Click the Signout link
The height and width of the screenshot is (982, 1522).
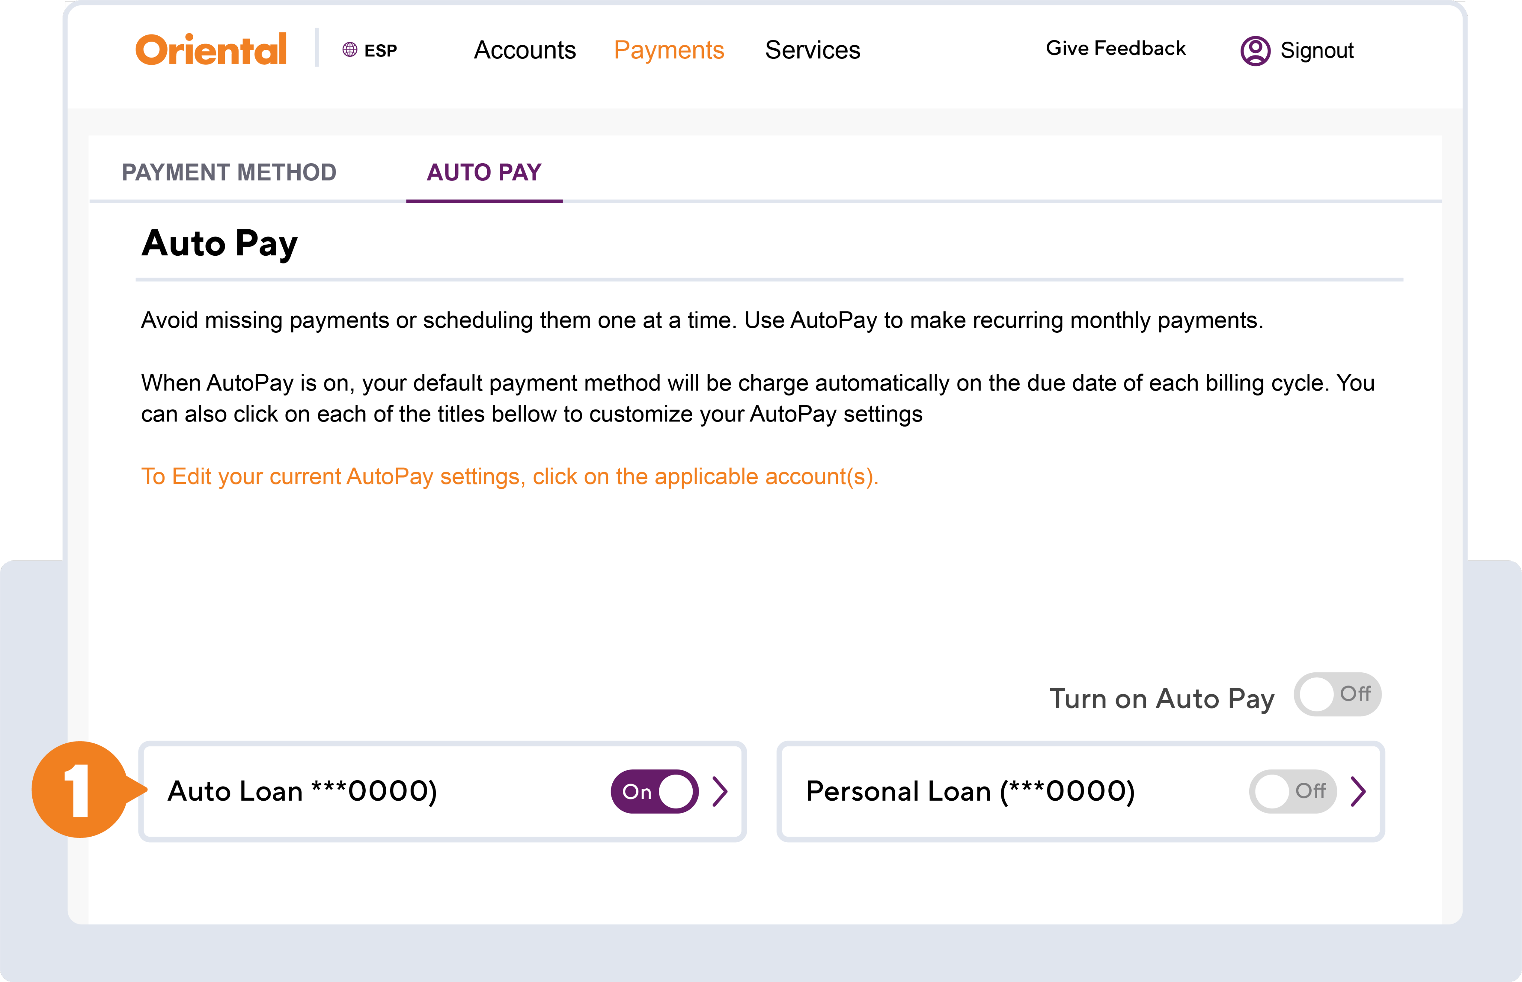1317,51
